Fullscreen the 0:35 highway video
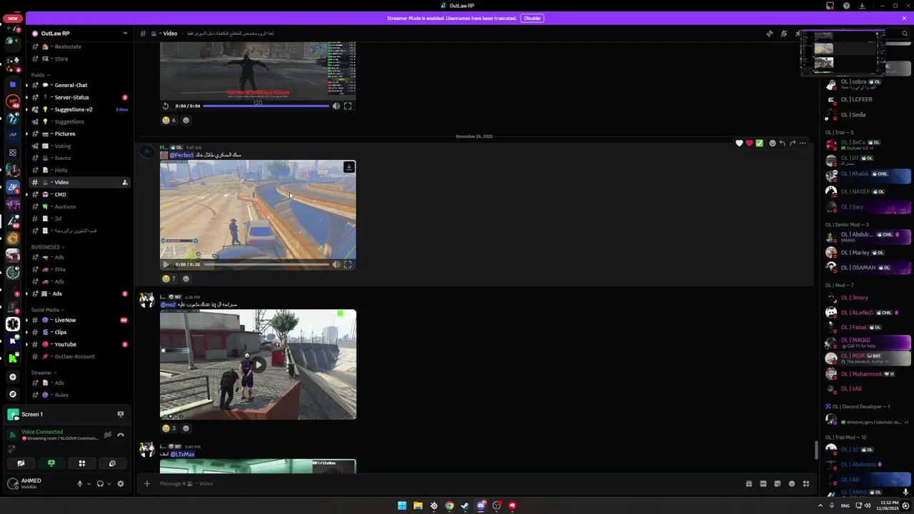The width and height of the screenshot is (914, 514). 348,264
